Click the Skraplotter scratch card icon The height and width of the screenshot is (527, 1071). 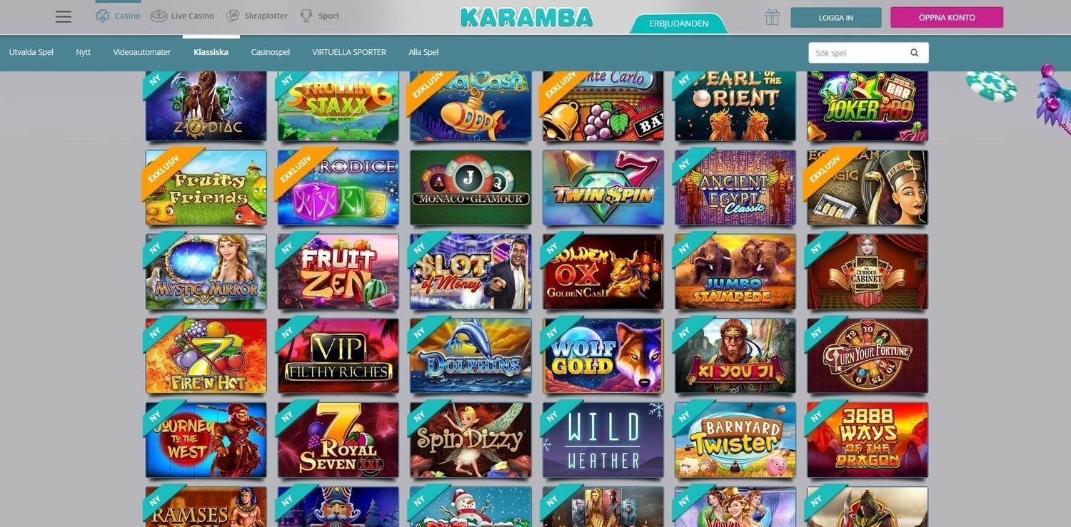(233, 16)
